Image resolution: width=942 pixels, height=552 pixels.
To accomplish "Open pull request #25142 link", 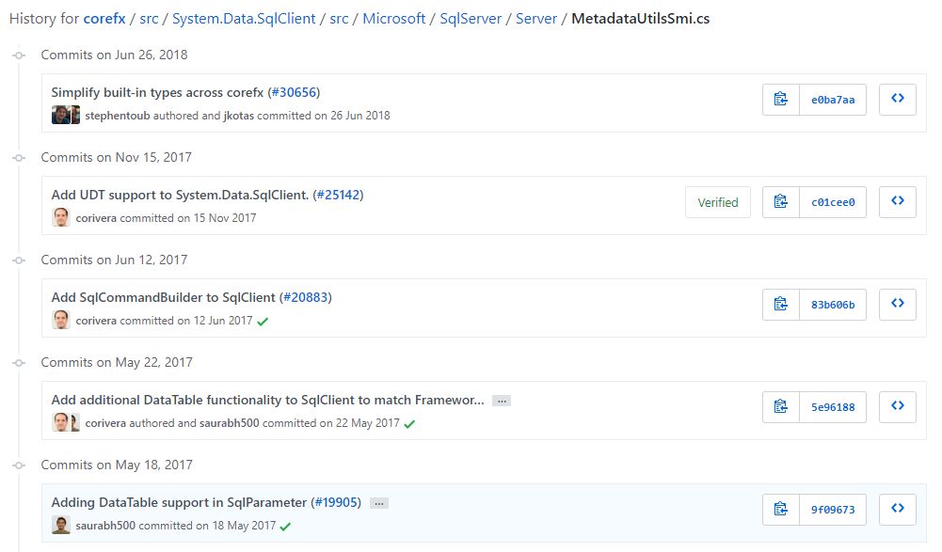I will (338, 195).
